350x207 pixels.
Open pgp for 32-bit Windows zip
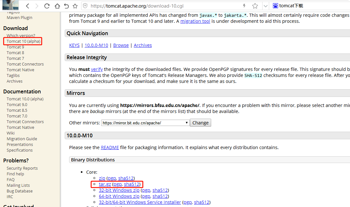pos(146,190)
